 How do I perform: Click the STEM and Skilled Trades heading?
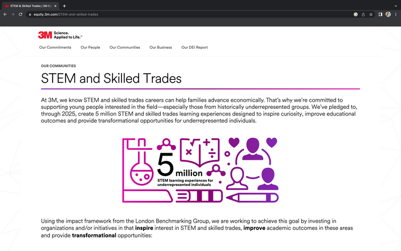point(111,78)
